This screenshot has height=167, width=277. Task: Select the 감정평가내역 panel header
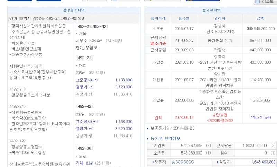point(74,10)
